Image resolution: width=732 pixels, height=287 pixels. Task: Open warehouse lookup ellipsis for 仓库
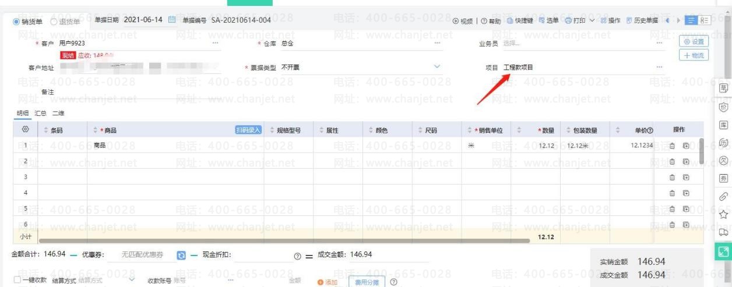pos(438,43)
